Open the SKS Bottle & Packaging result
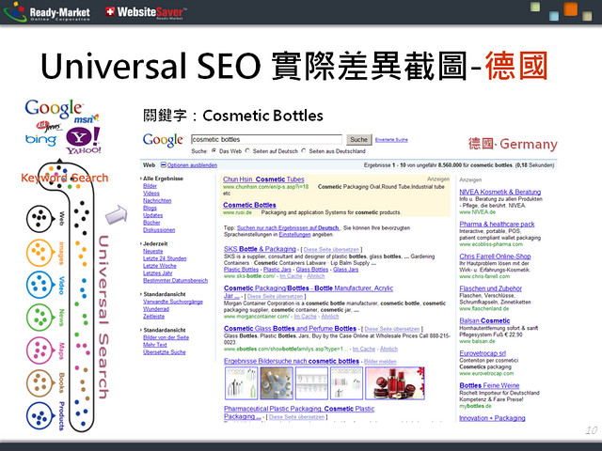Screen dimensions: 602x451 tap(260, 249)
